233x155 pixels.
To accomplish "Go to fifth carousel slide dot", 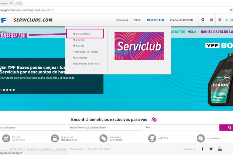I will [14, 90].
